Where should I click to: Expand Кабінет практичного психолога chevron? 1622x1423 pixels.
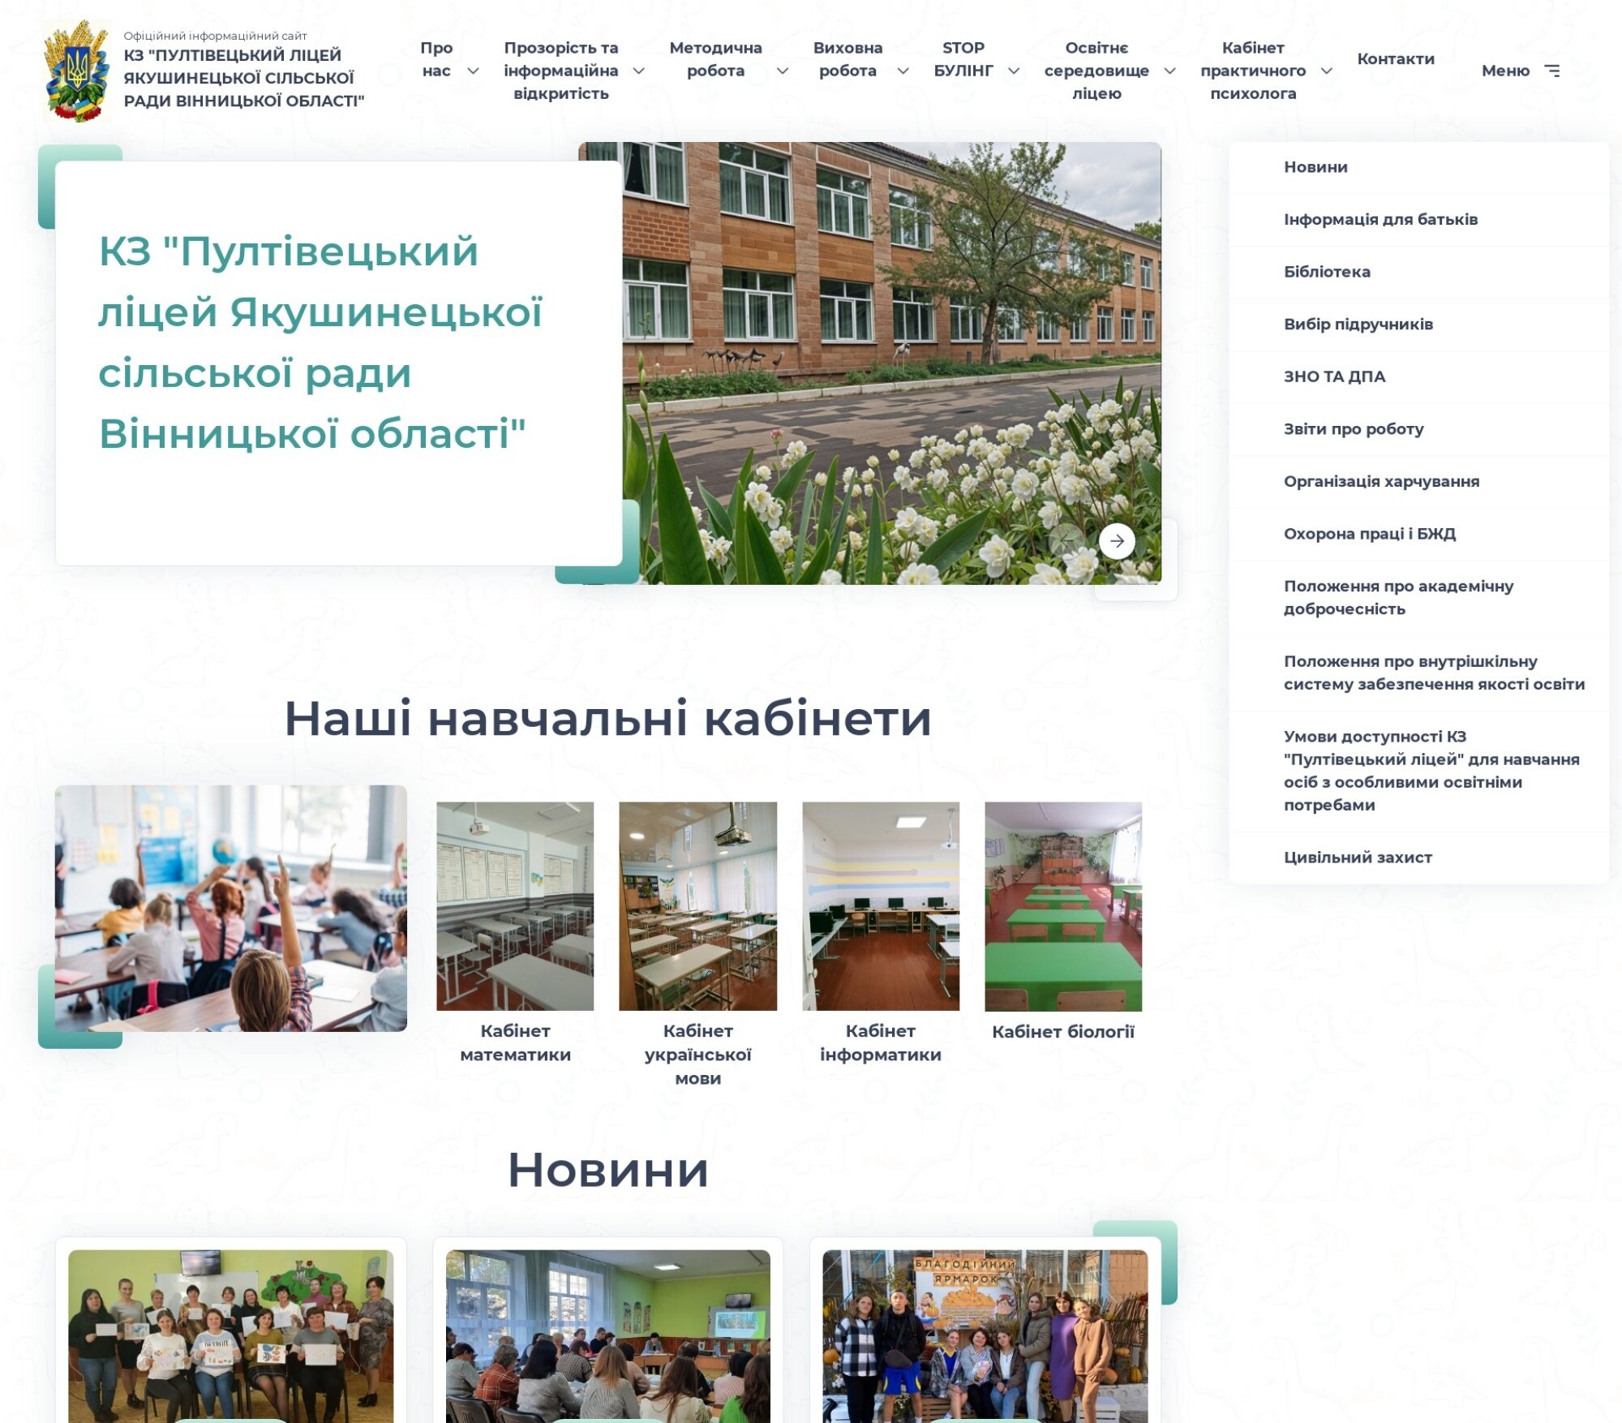tap(1326, 71)
